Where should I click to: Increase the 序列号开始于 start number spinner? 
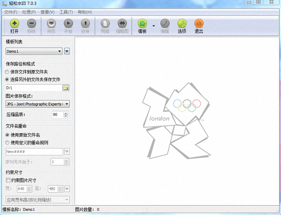pos(66,160)
